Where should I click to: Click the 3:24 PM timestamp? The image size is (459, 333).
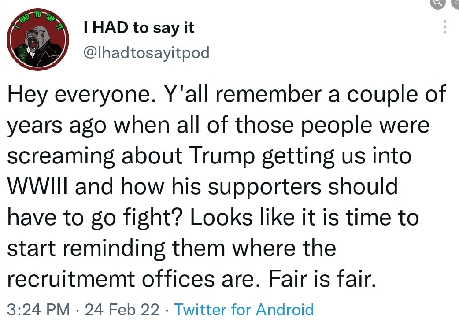(x=38, y=310)
